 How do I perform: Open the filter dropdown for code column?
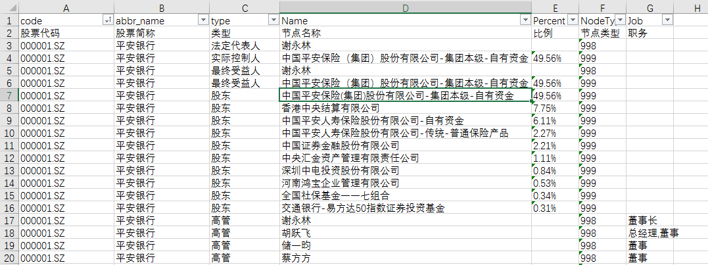pos(108,20)
